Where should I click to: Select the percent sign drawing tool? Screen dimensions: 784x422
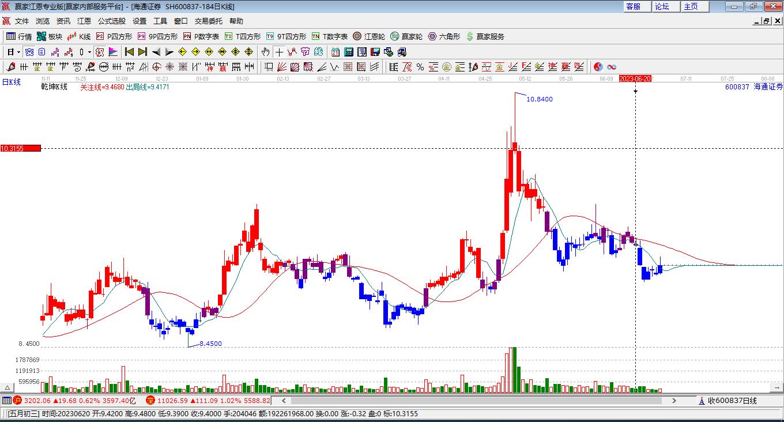420,67
